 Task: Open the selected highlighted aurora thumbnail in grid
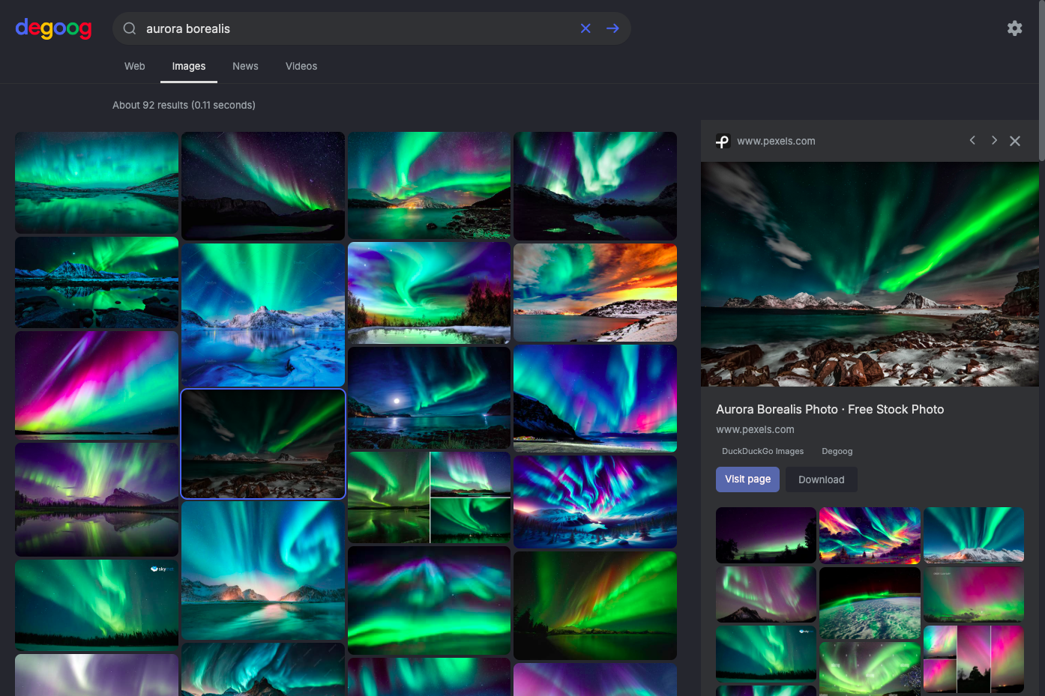tap(263, 444)
